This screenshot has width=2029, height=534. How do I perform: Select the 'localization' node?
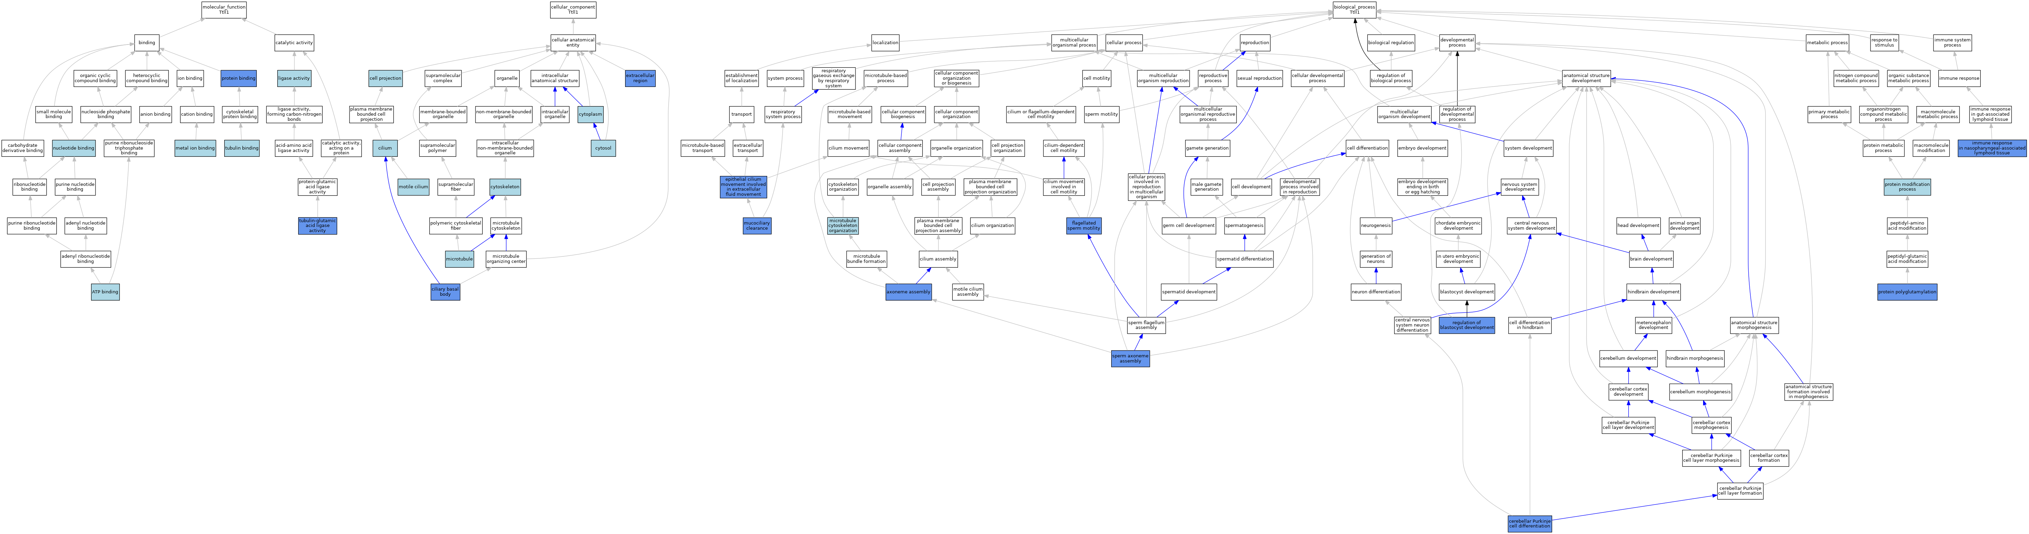coord(885,42)
